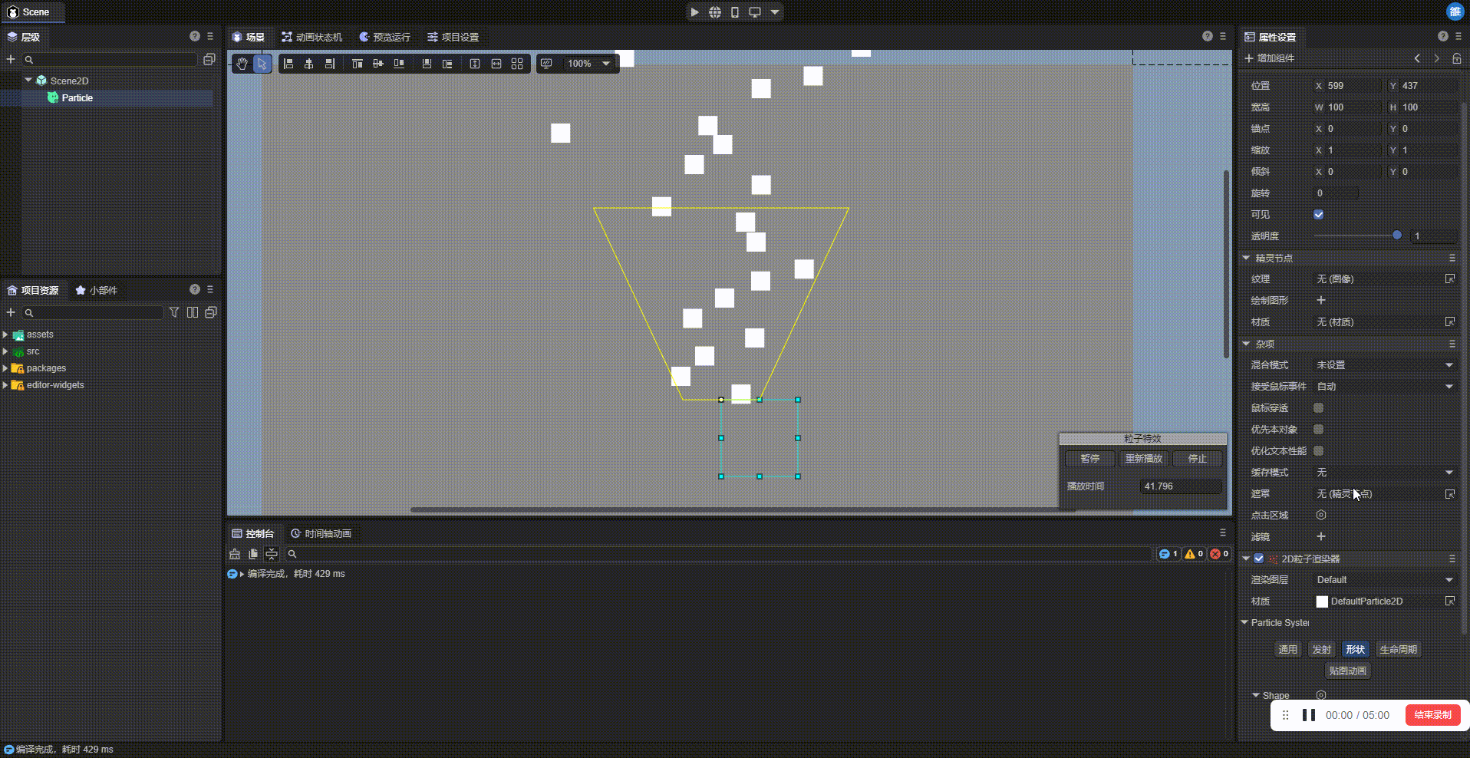Open browser preview globe icon
Screen dimensions: 1470x758
[715, 12]
